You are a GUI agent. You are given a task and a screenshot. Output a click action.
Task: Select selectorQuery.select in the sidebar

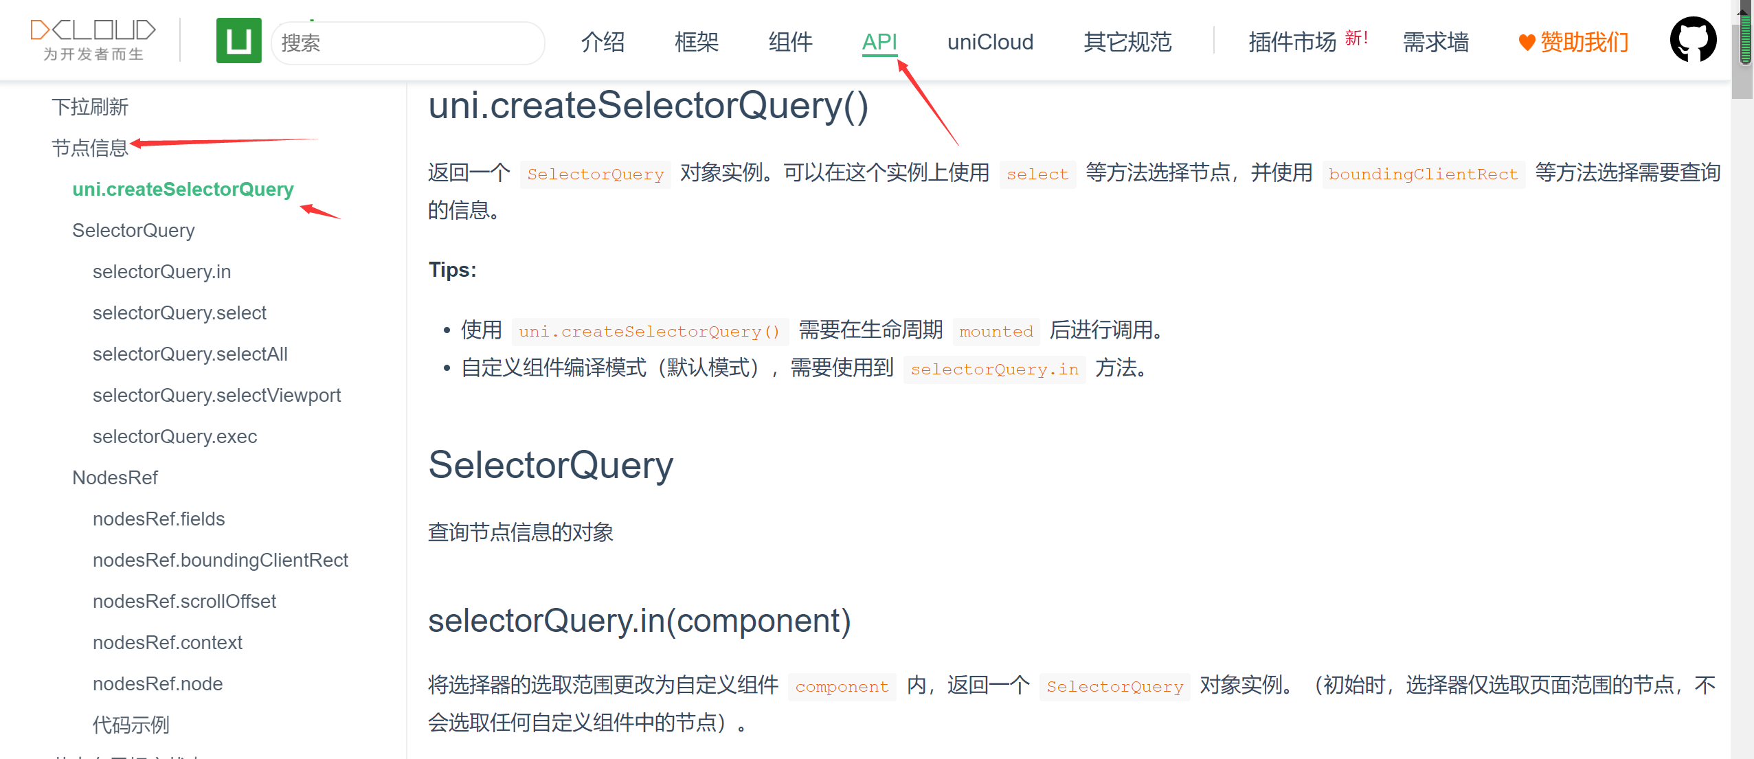179,313
